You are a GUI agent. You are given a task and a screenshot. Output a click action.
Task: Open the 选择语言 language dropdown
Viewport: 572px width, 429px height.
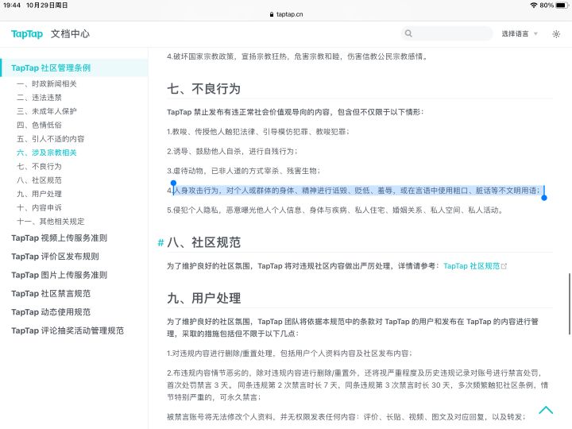520,33
